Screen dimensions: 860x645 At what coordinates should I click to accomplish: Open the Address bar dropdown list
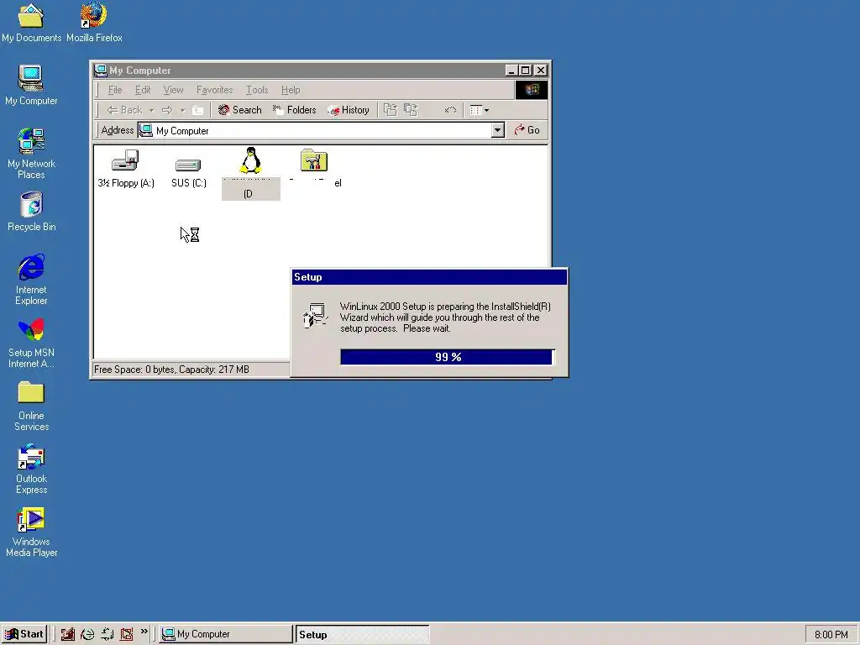pos(497,130)
